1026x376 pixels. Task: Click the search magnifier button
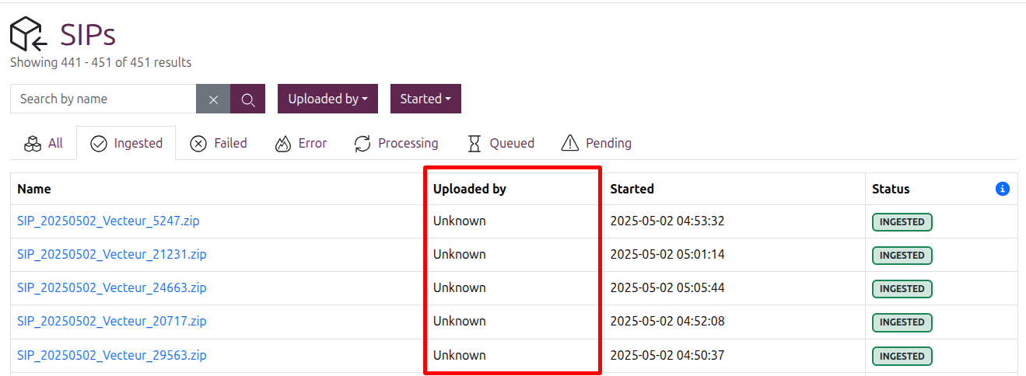[x=248, y=99]
